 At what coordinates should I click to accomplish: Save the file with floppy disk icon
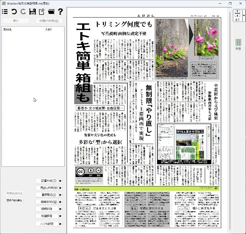(x=32, y=12)
